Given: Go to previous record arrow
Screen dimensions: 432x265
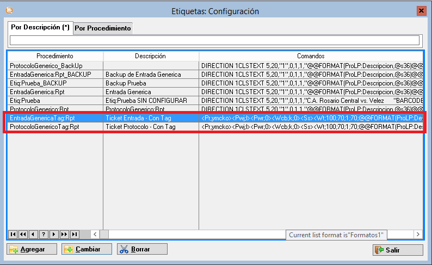Looking at the screenshot, I should 33,234.
